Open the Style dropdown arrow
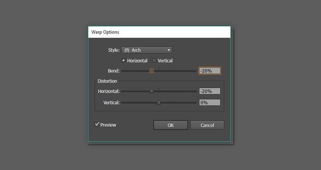 coord(168,50)
